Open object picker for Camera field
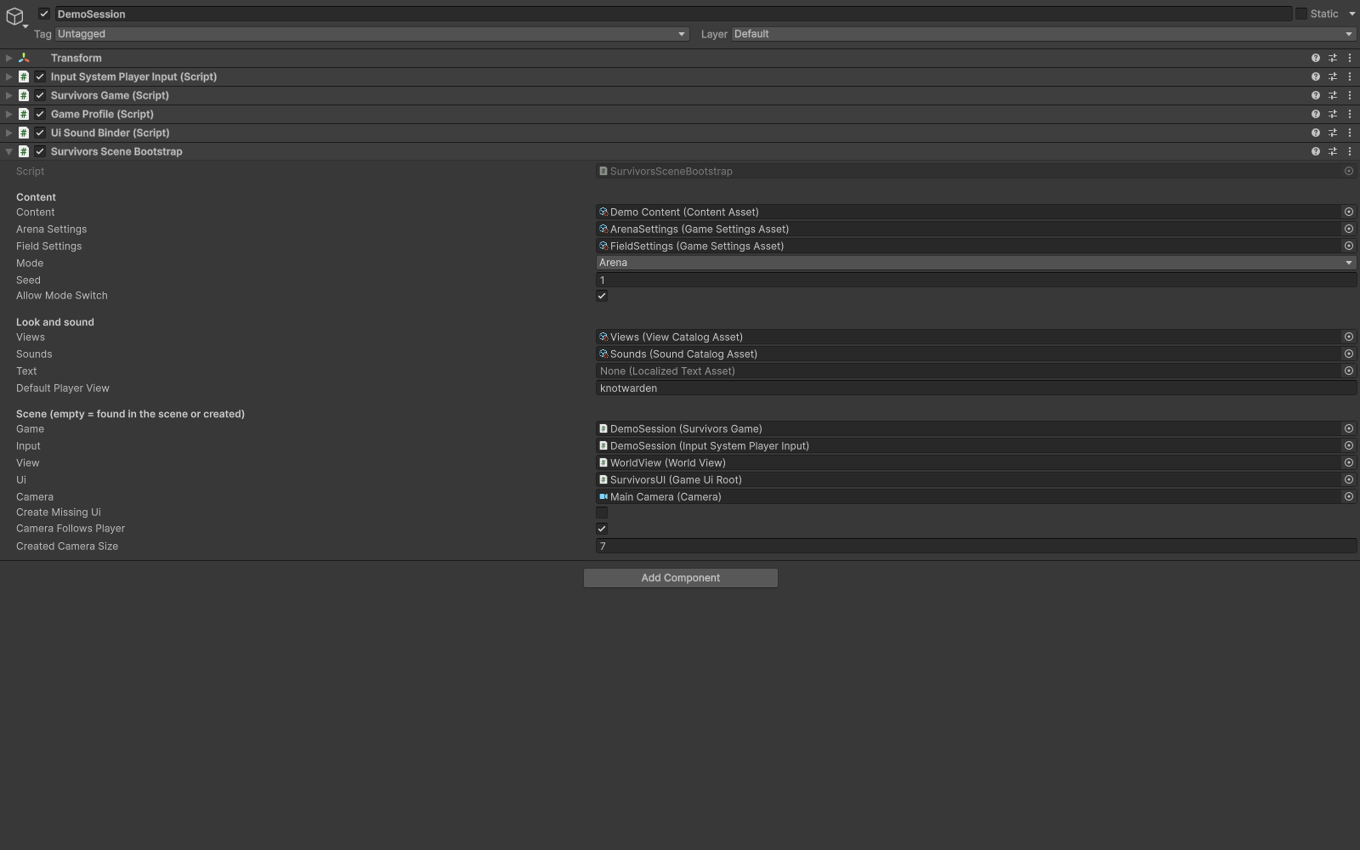The width and height of the screenshot is (1360, 850). (x=1349, y=496)
